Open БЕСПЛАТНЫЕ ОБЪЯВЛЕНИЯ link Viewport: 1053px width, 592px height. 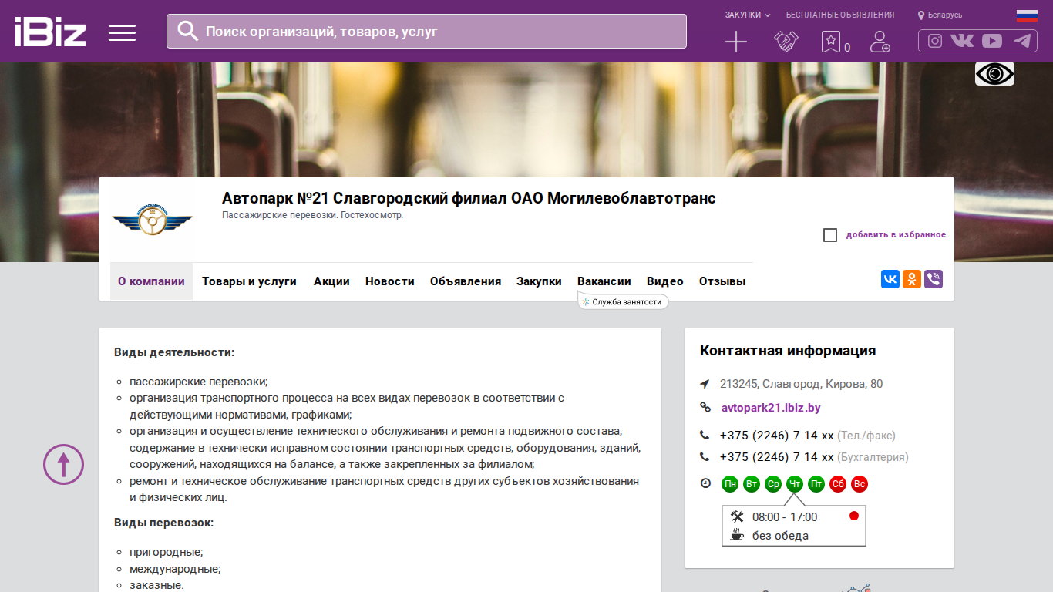pos(840,15)
